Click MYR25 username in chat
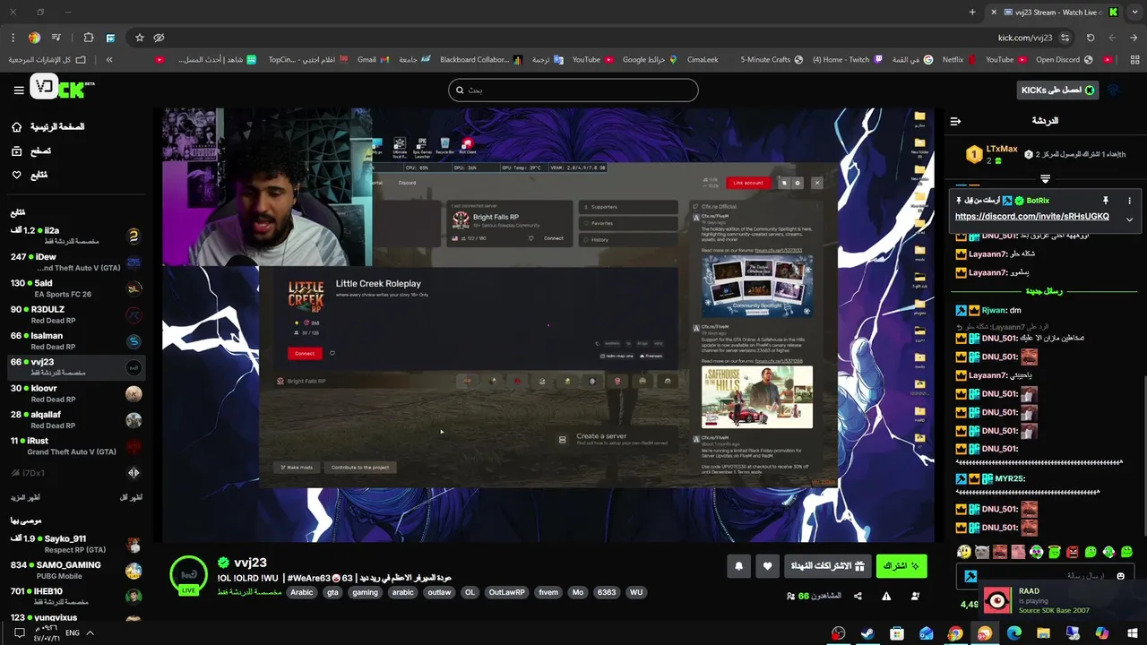This screenshot has height=645, width=1147. pos(1008,479)
